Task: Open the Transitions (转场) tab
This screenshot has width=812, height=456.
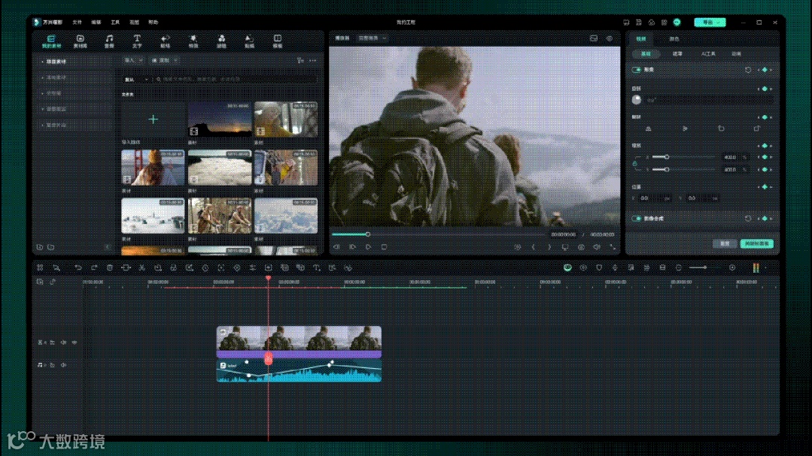Action: 165,41
